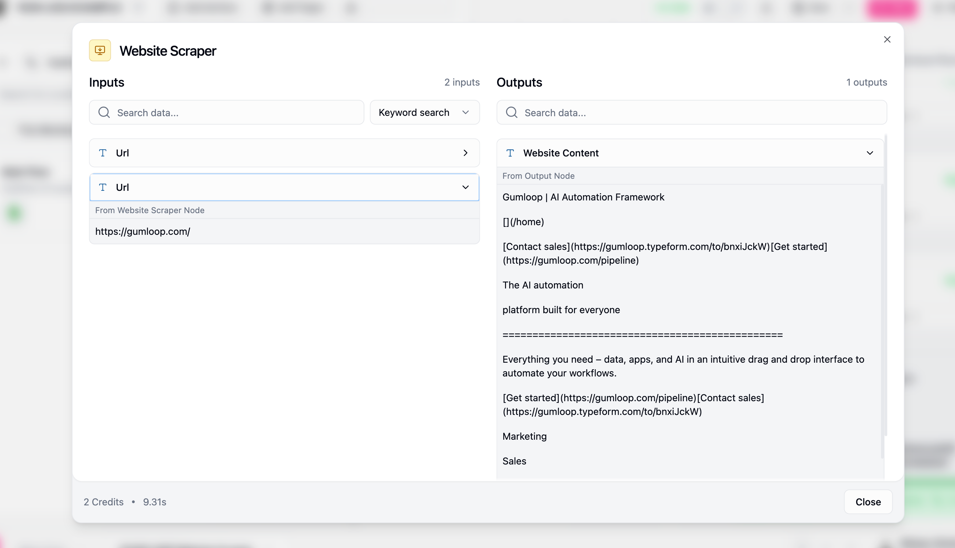Click the Website Content label
This screenshot has height=548, width=955.
click(561, 153)
